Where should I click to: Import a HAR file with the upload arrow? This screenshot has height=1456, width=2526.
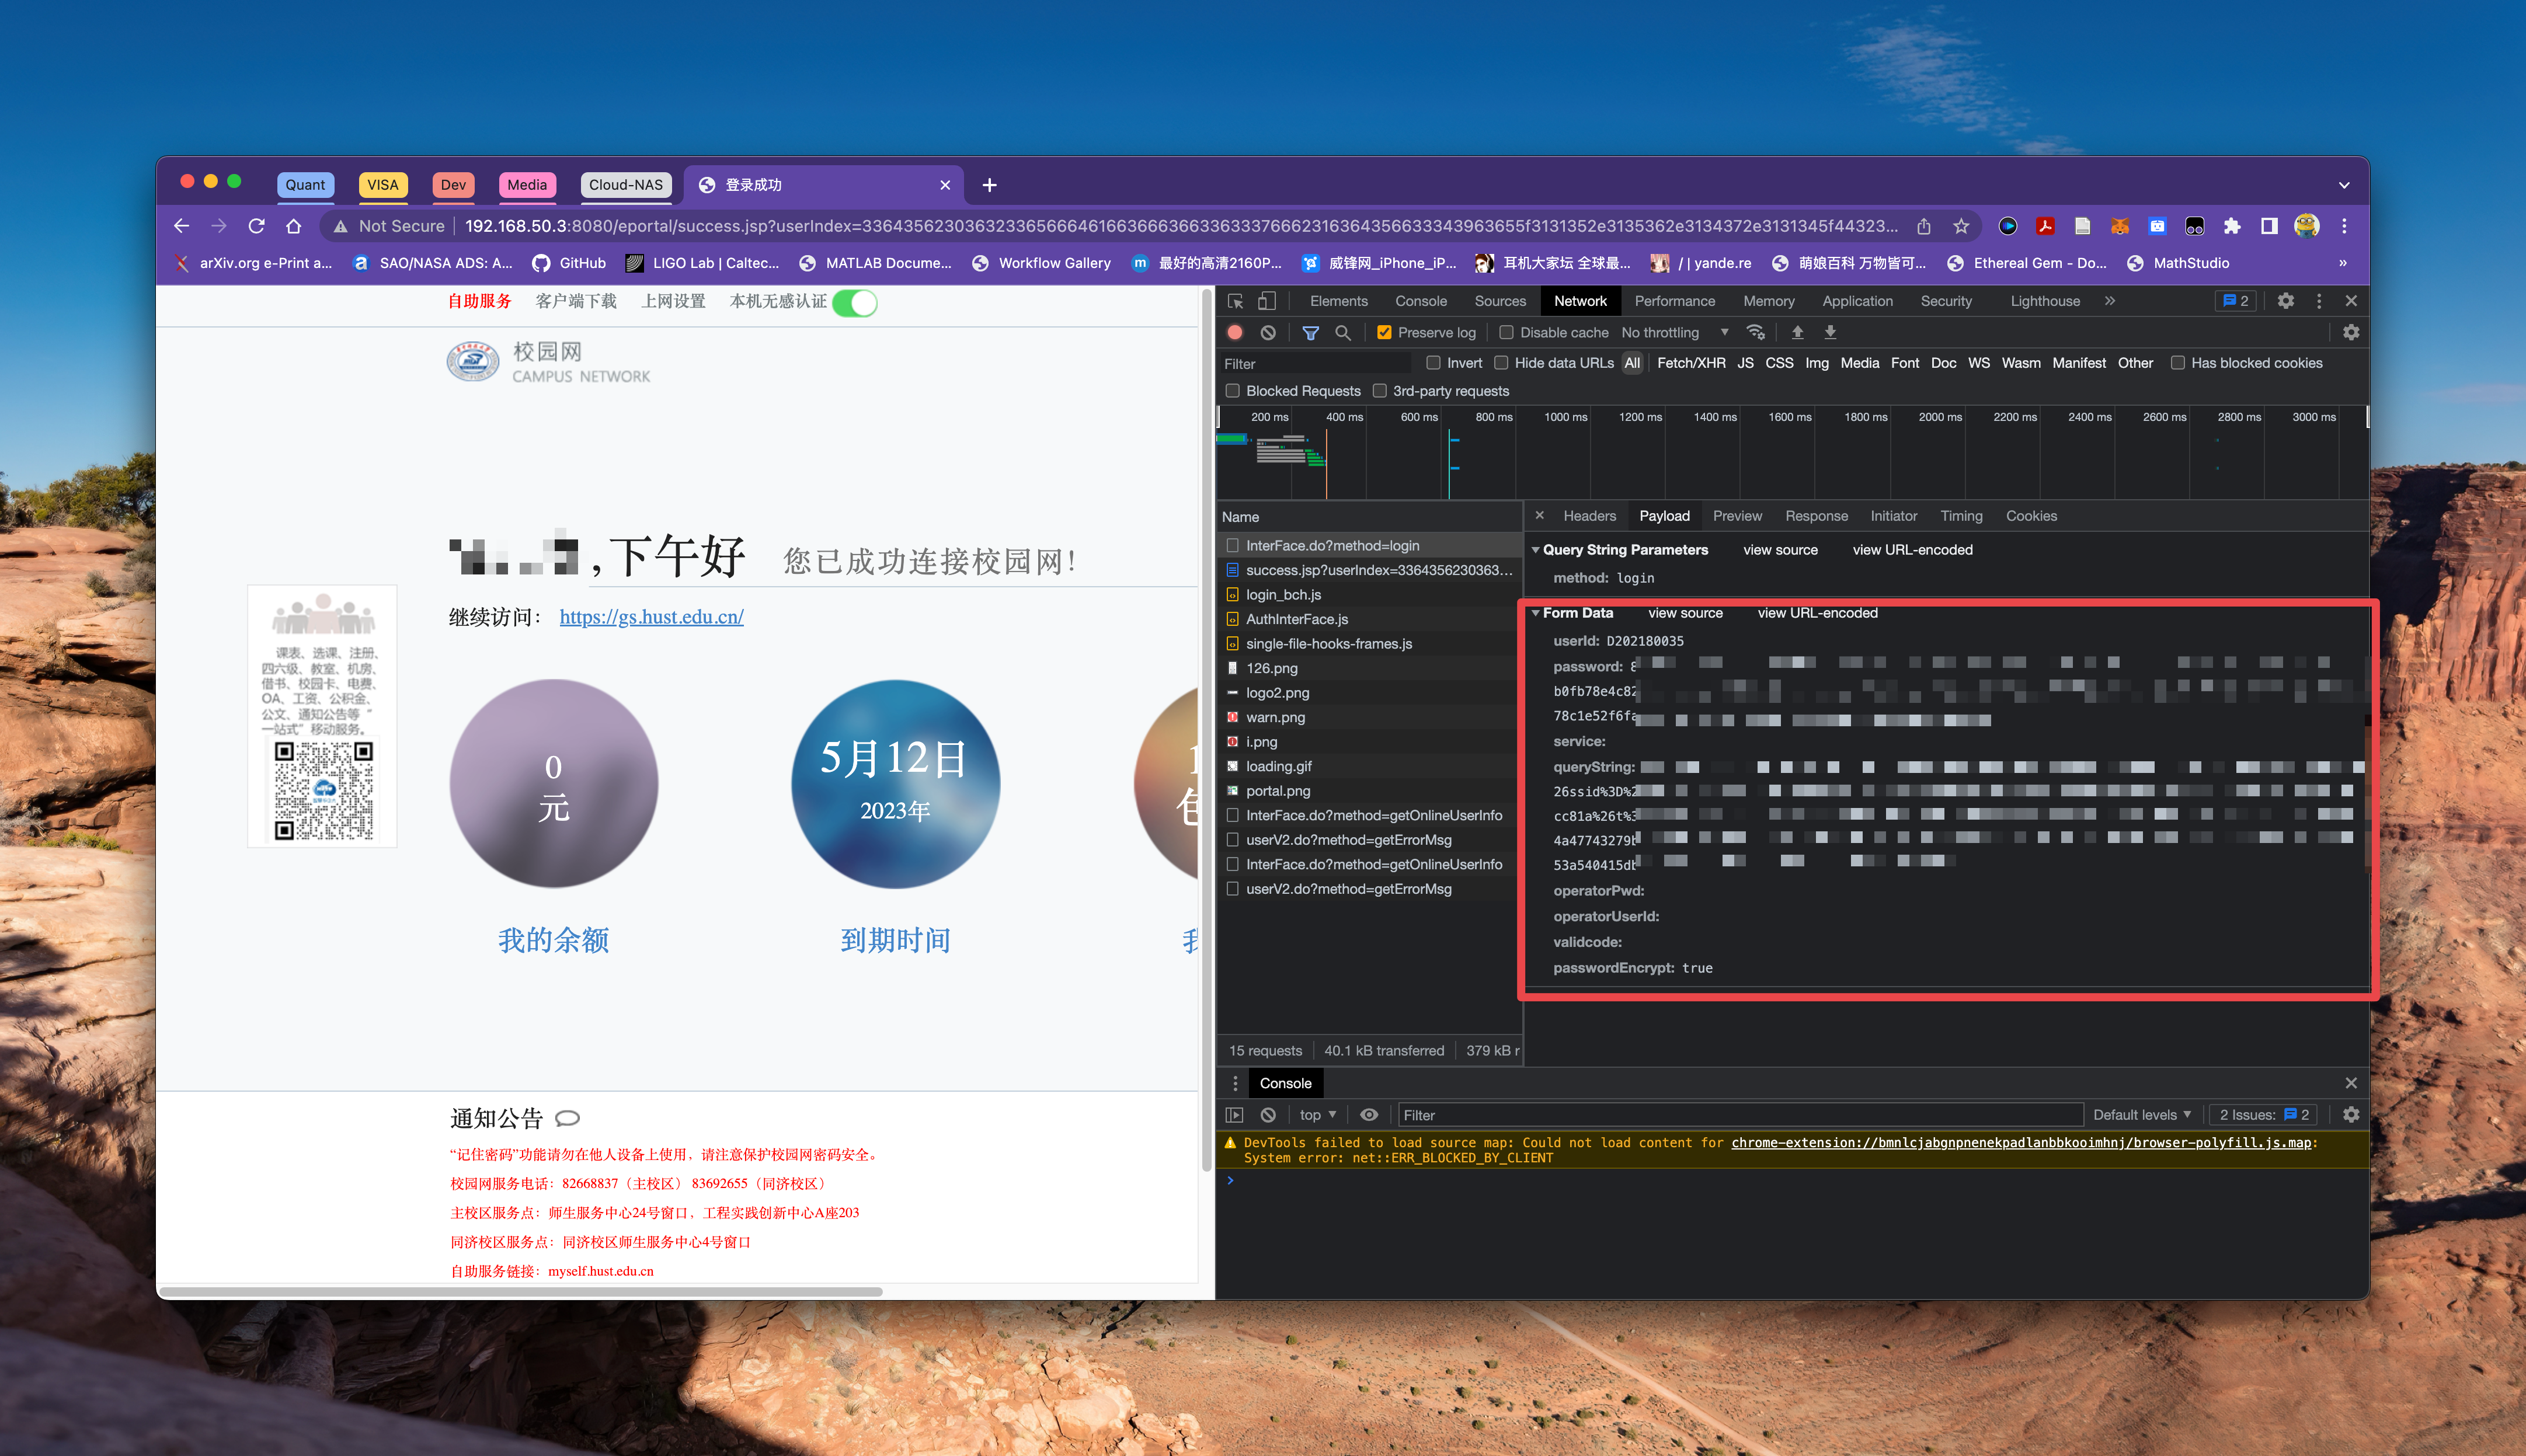[x=1797, y=332]
